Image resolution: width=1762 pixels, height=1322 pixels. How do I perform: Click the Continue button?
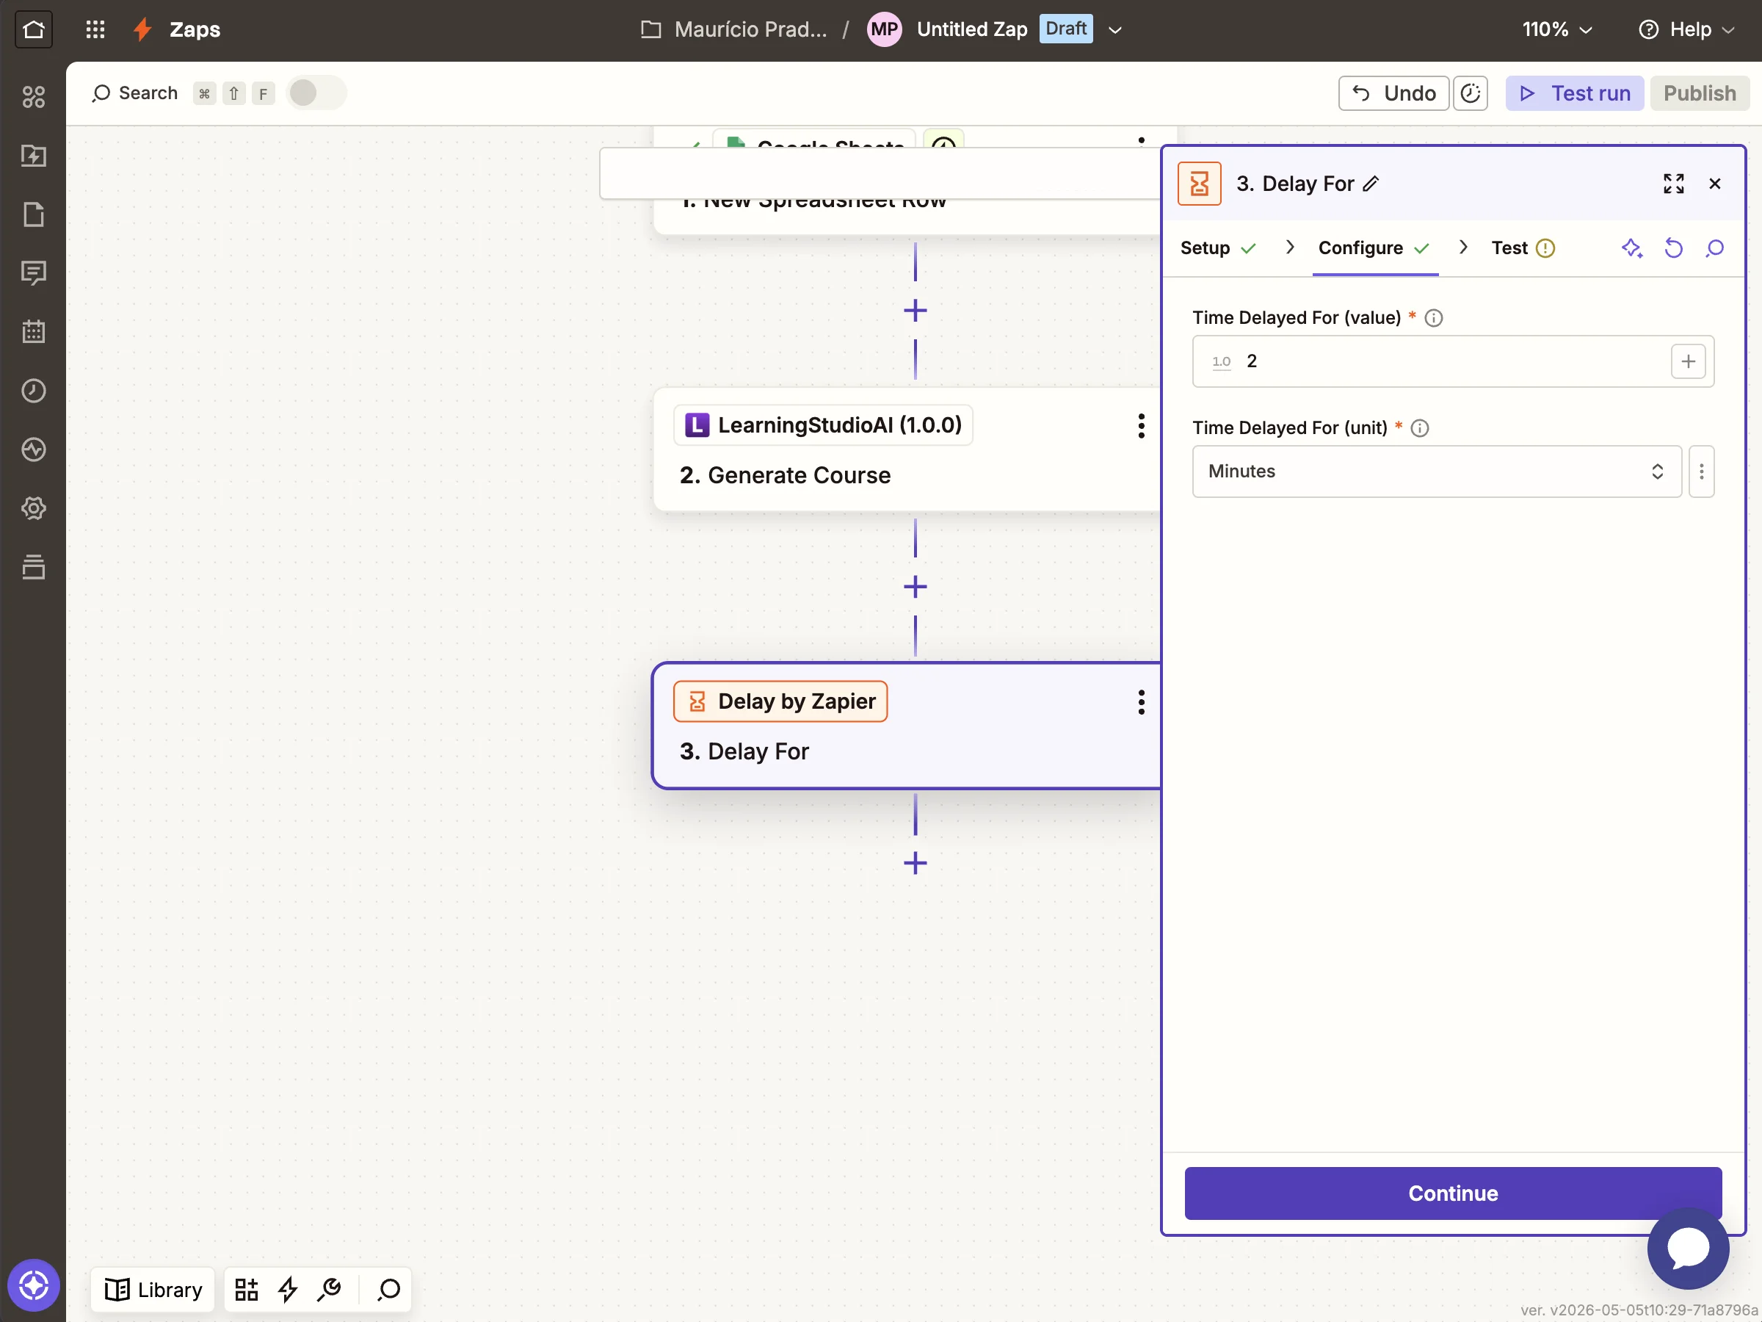click(1452, 1193)
